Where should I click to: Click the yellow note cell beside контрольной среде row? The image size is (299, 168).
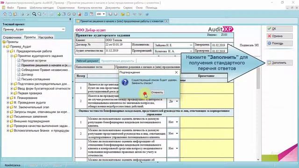pos(207,148)
